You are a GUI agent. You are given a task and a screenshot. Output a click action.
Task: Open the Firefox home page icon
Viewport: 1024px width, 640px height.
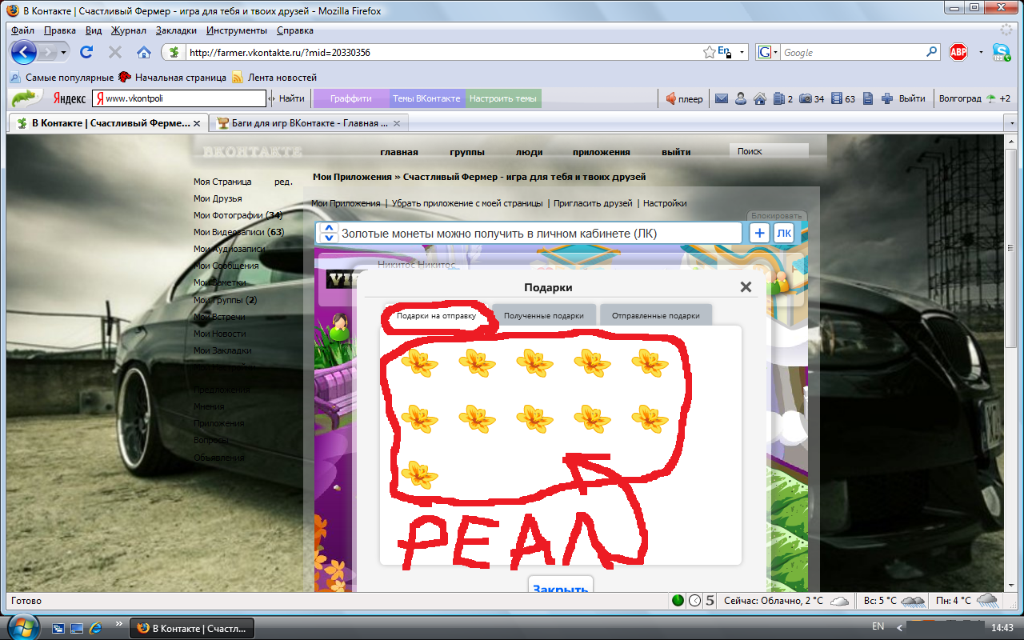click(144, 52)
